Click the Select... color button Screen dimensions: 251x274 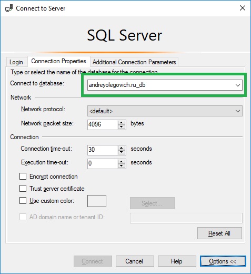152,203
